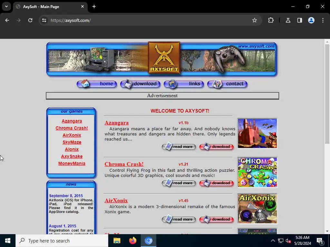Screen dimensions: 330x247
Task: Click download for AirXonix
Action: tap(217, 219)
